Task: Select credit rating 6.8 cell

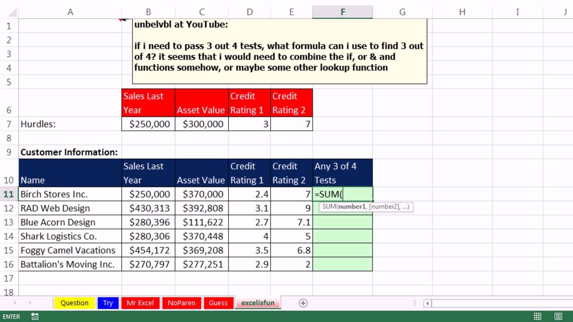Action: (x=291, y=250)
